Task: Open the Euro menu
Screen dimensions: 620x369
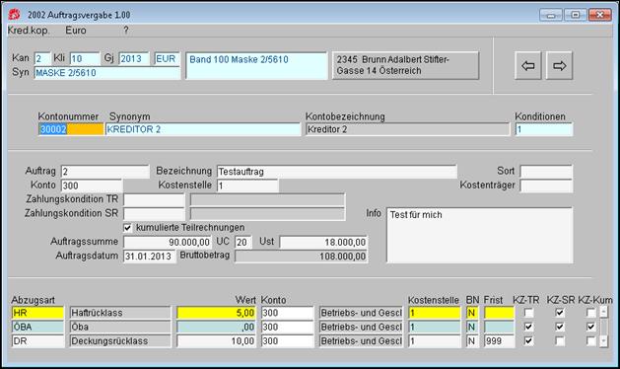Action: (76, 31)
